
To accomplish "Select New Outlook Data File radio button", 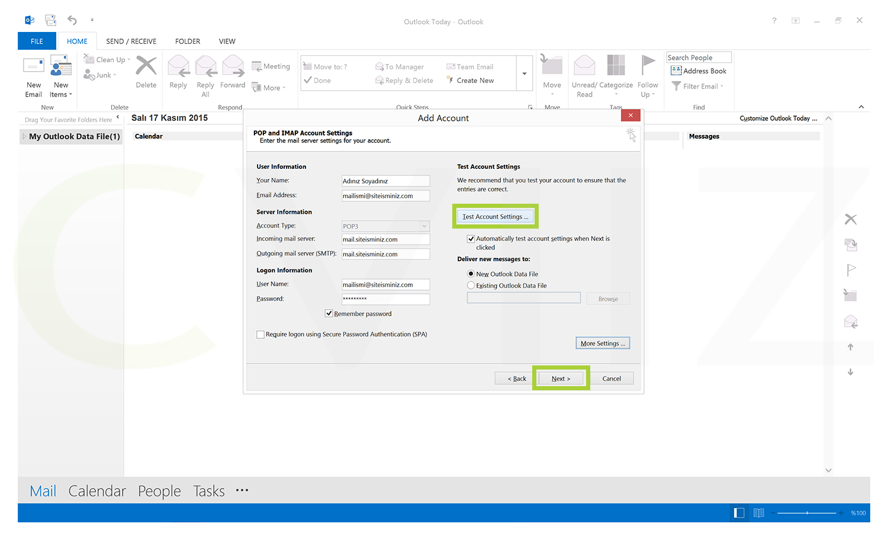I will click(471, 274).
